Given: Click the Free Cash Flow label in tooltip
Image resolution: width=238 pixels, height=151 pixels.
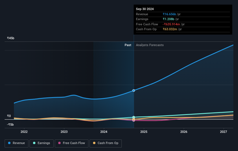Looking at the screenshot, I should [x=147, y=24].
